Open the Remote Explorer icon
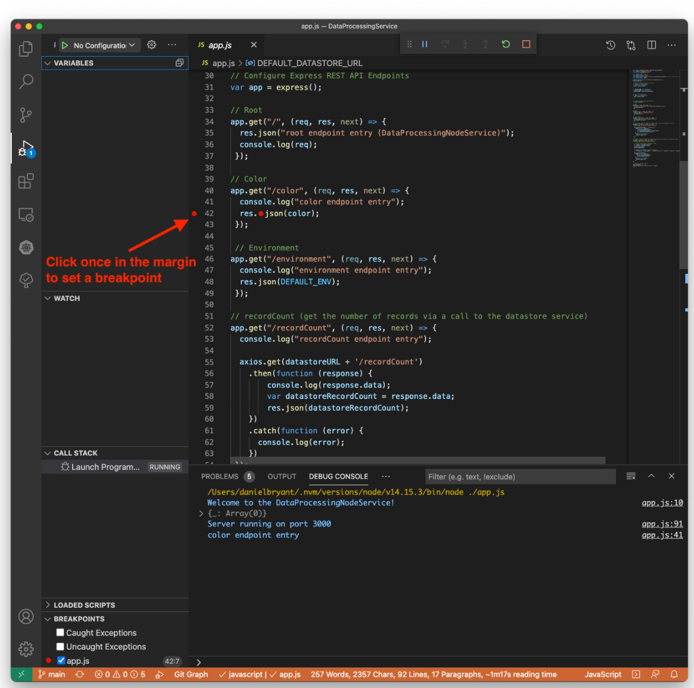The width and height of the screenshot is (694, 688). point(26,215)
